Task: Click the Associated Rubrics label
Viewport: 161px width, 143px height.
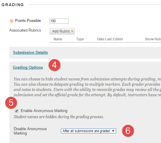Action: pyautogui.click(x=25, y=30)
